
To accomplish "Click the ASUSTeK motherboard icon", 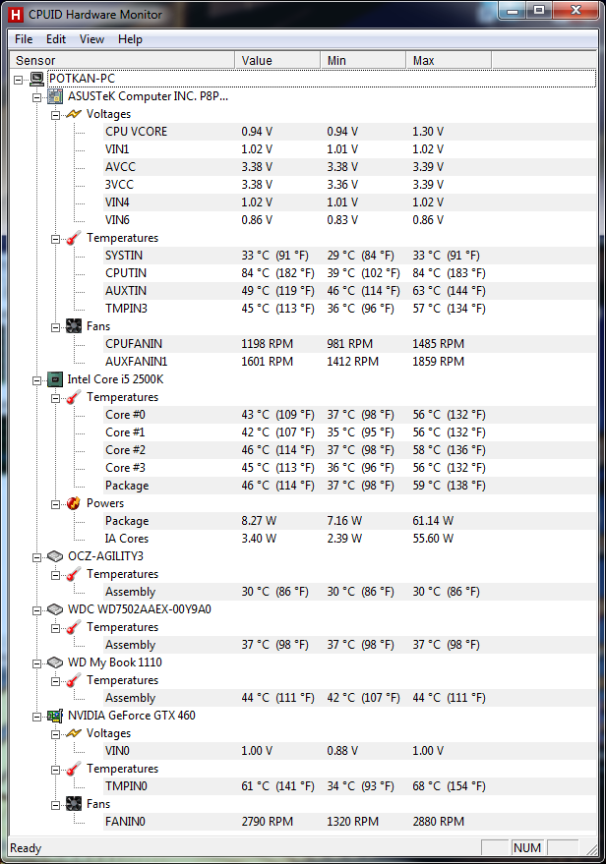I will 55,96.
